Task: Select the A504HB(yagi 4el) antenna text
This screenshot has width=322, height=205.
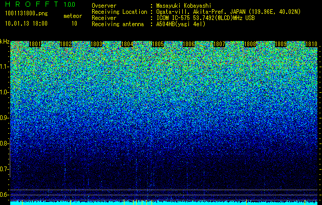Action: pyautogui.click(x=181, y=24)
